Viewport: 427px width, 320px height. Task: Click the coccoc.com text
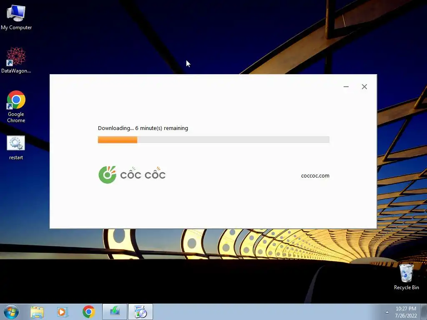(315, 176)
